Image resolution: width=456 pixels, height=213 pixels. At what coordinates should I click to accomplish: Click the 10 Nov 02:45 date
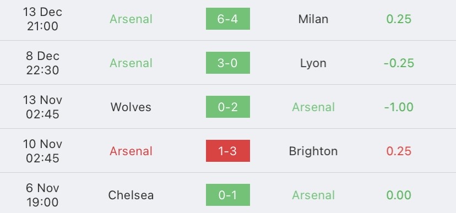pos(42,151)
